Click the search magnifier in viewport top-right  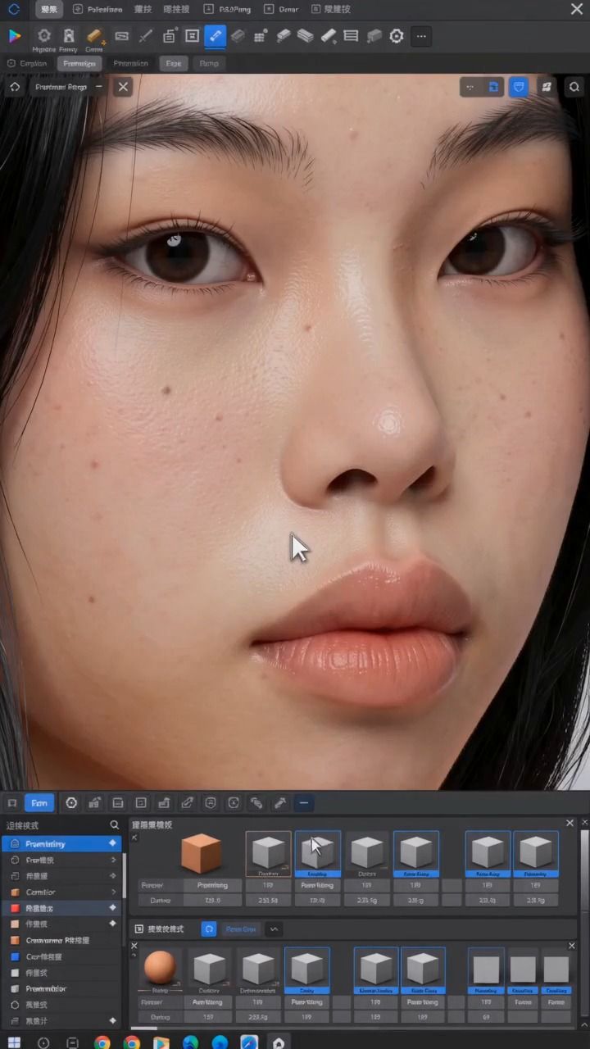tap(574, 86)
